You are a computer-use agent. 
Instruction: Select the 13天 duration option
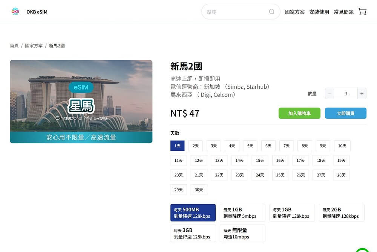point(219,160)
